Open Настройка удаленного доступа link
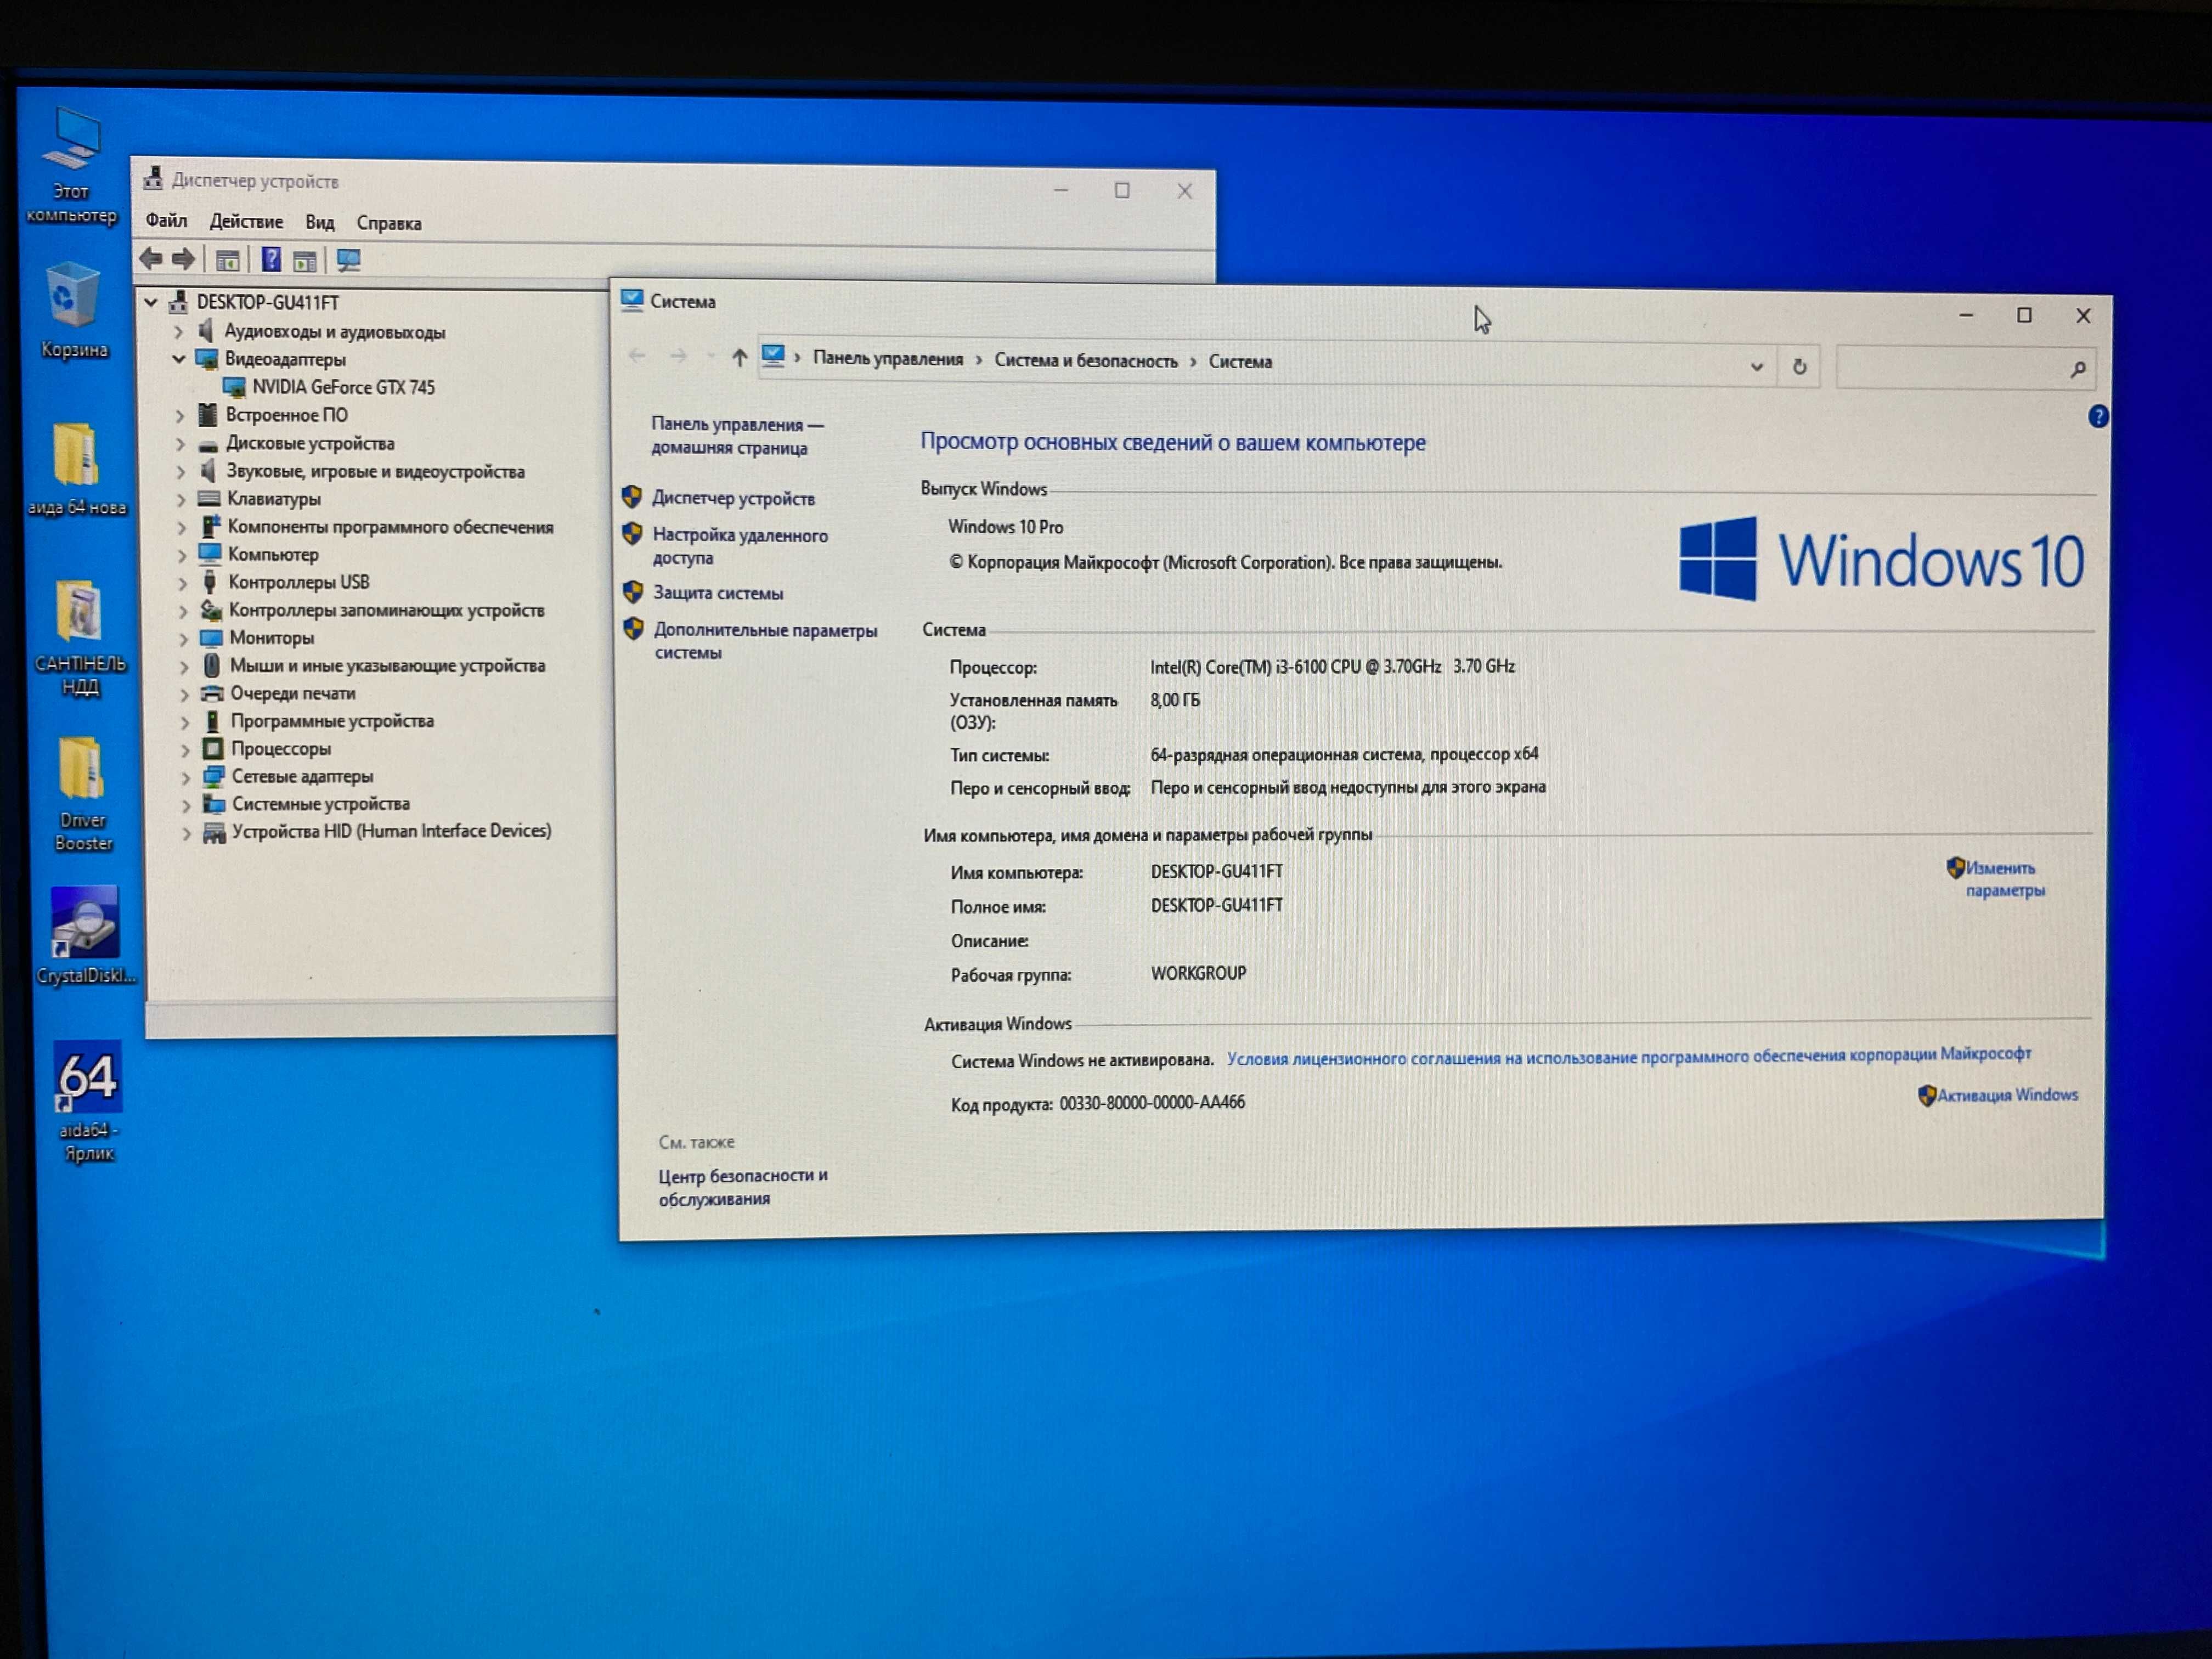Screen dimensions: 2212x1659 [740, 546]
